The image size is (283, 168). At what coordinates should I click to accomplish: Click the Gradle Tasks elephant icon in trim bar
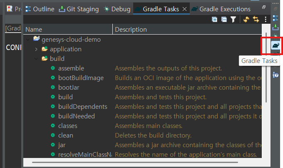coord(276,45)
